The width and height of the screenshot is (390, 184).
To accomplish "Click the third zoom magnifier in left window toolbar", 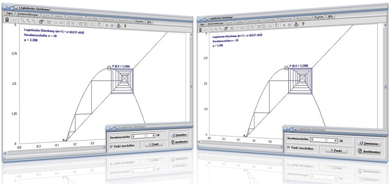I will [33, 21].
